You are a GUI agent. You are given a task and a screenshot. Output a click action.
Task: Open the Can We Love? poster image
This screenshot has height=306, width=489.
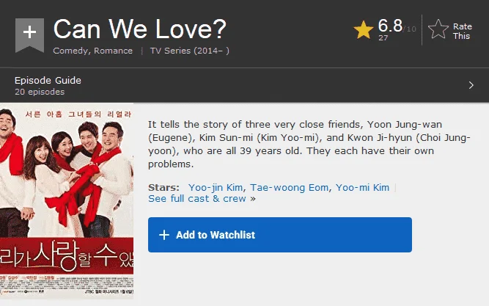[67, 201]
